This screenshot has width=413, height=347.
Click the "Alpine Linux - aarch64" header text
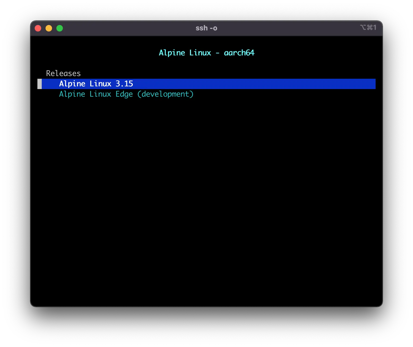pyautogui.click(x=206, y=53)
